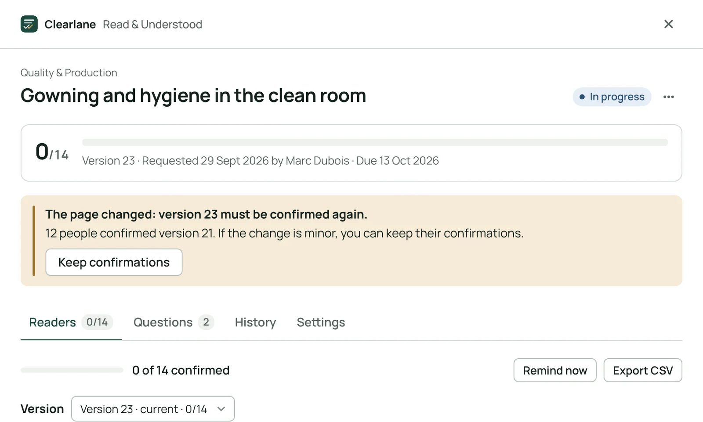Click the 0/14 counter badge on Readers
The height and width of the screenshot is (422, 703).
pos(97,322)
